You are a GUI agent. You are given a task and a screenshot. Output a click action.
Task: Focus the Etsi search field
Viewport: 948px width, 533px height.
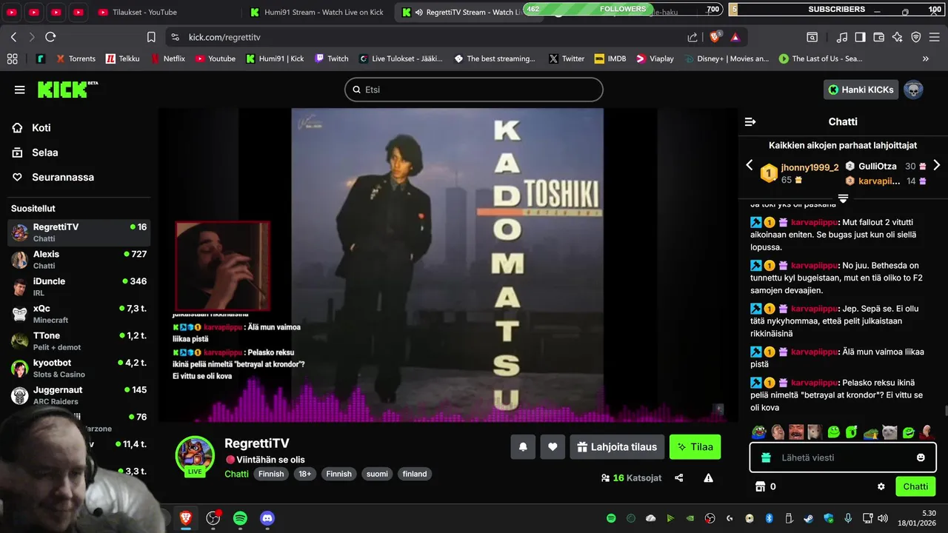pos(474,90)
